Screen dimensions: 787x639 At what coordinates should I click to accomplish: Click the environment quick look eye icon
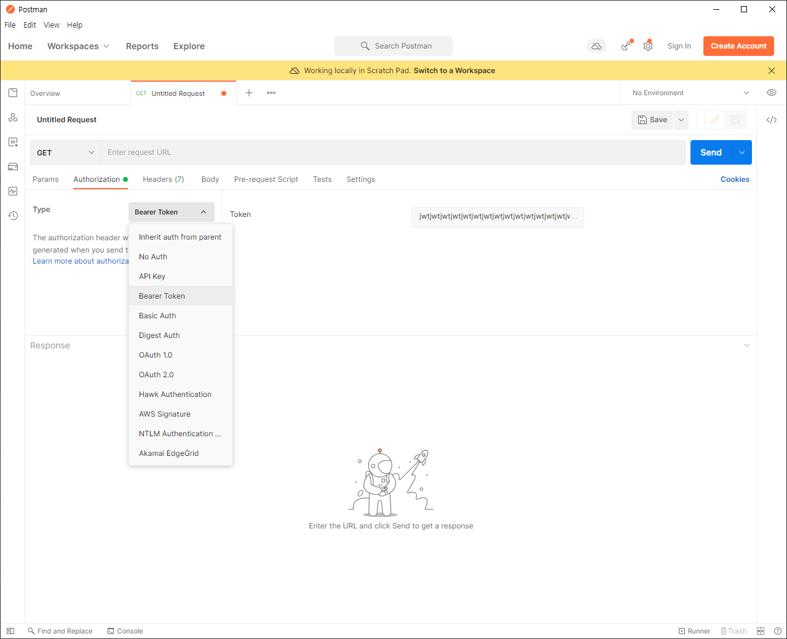coord(772,93)
